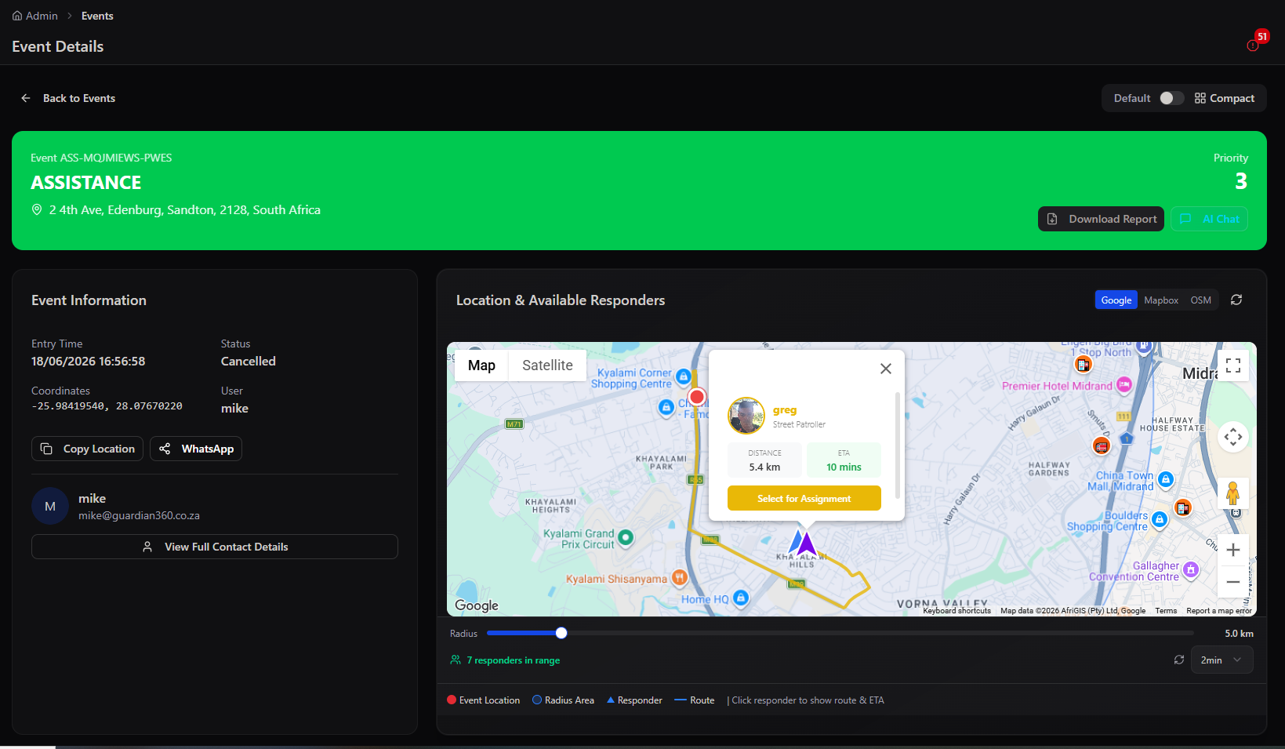Image resolution: width=1285 pixels, height=749 pixels.
Task: Click the Home HQ map marker
Action: tap(741, 598)
